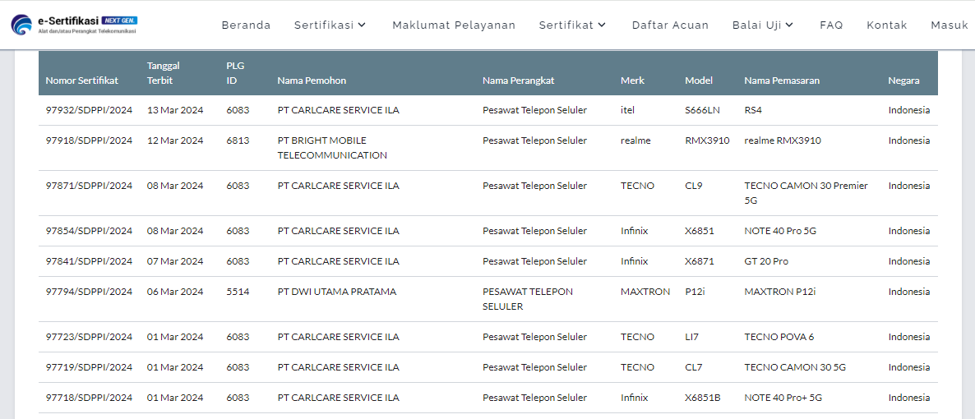This screenshot has height=419, width=975.
Task: Click the Masuk login link
Action: click(x=950, y=25)
